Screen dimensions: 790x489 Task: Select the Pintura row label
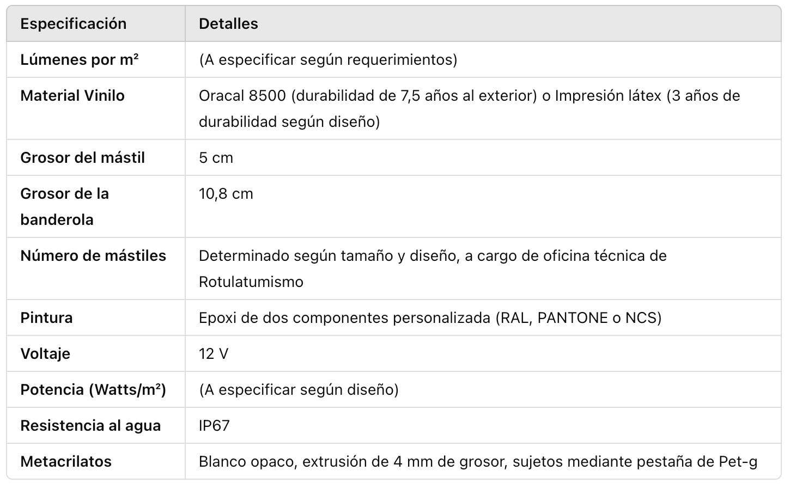(x=46, y=318)
